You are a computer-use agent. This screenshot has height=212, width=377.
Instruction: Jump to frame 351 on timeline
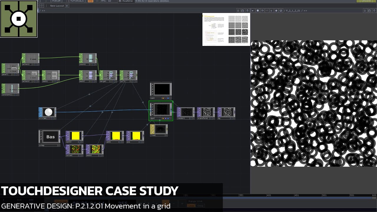pyautogui.click(x=241, y=195)
